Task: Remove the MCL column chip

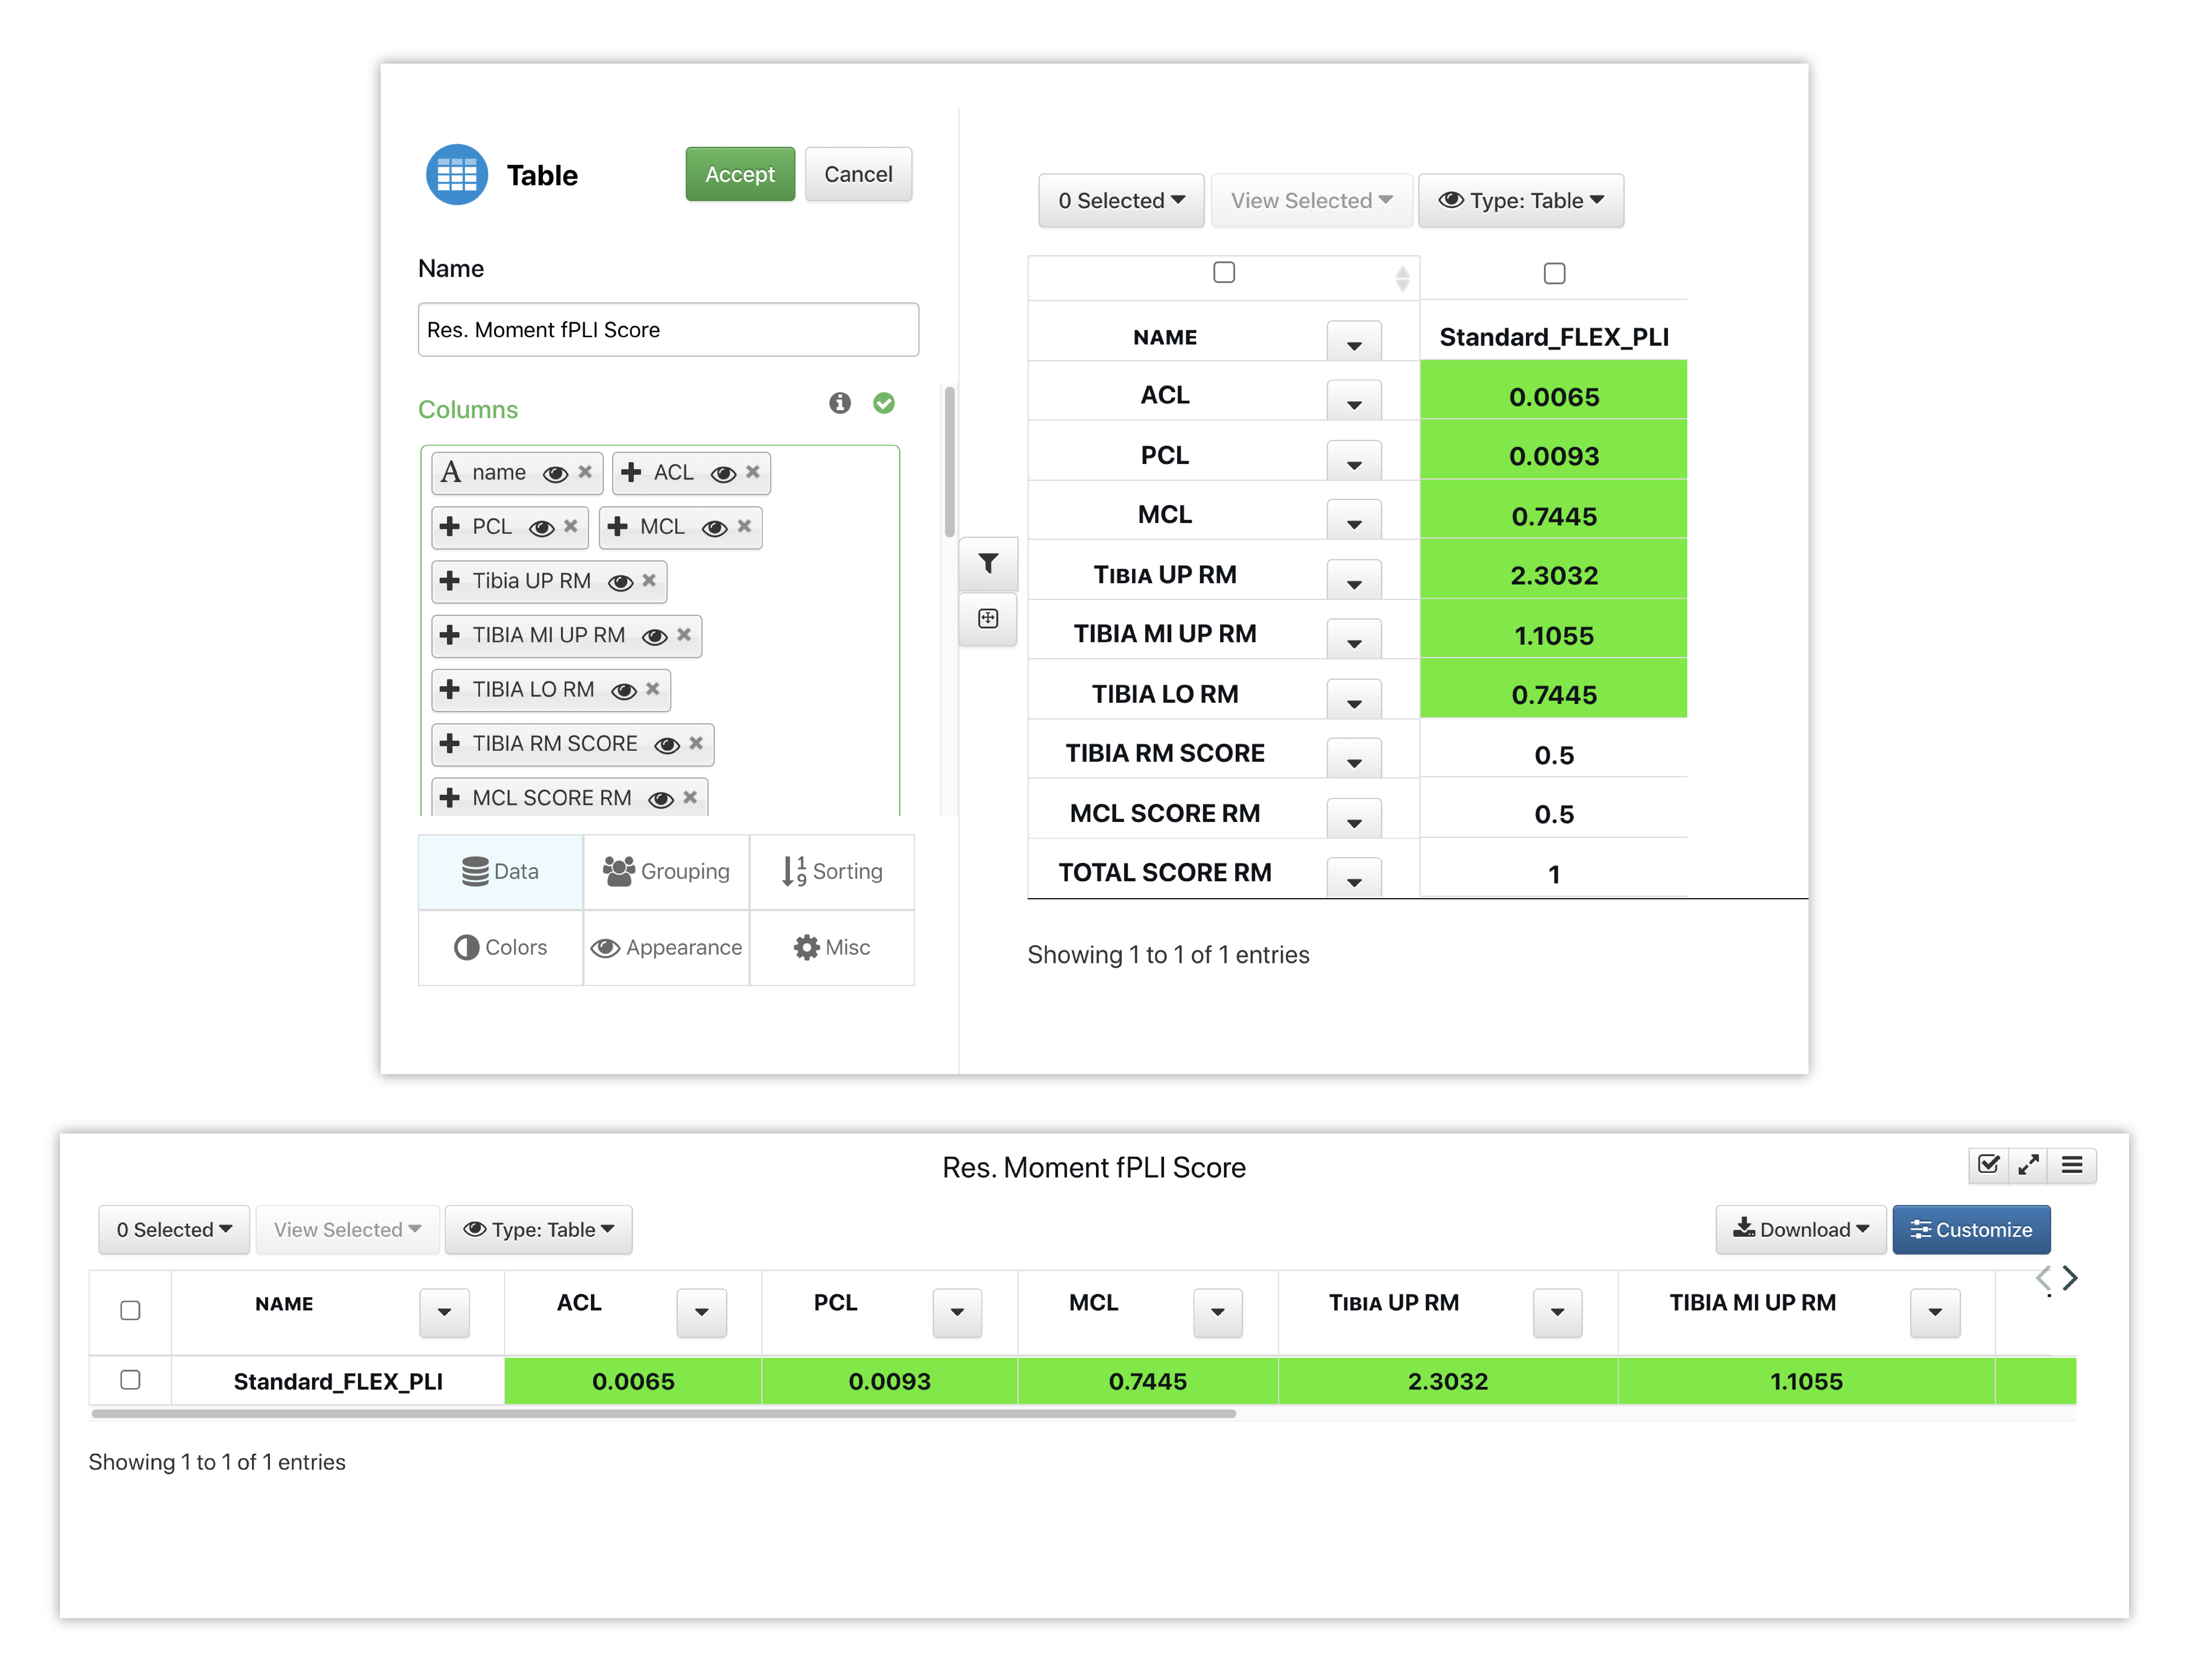Action: [744, 526]
